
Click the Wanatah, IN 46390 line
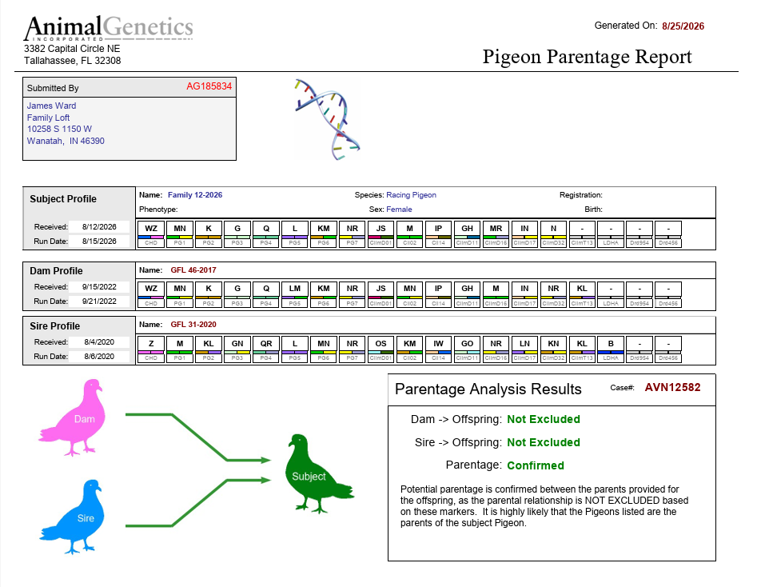(x=66, y=141)
